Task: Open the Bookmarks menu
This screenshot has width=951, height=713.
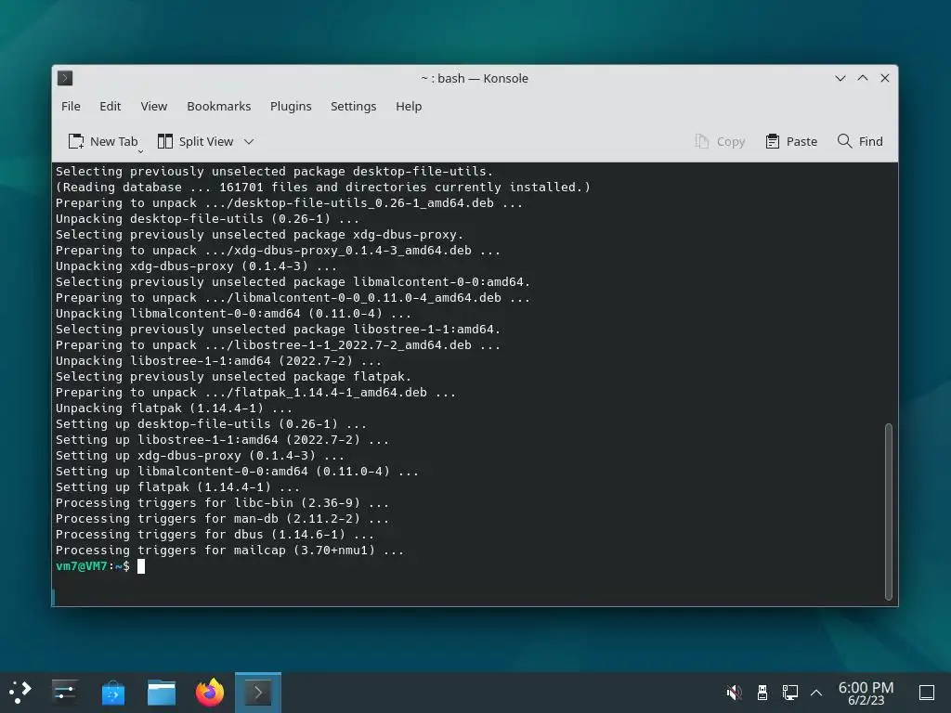Action: (218, 106)
